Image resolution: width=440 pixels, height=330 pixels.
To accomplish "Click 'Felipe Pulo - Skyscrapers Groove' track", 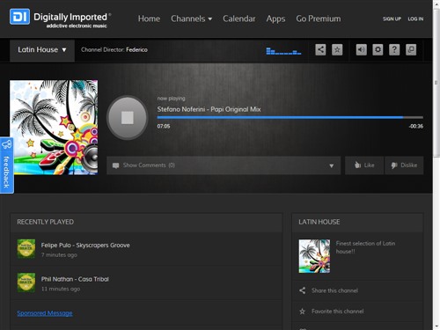I will (x=85, y=246).
